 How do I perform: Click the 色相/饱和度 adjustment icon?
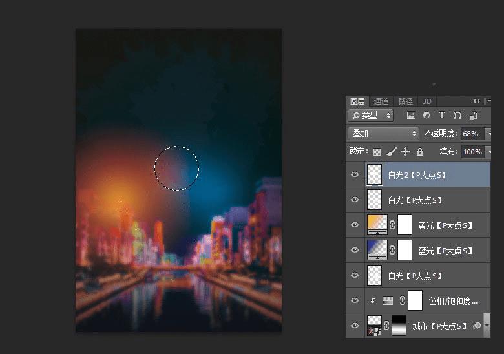click(387, 300)
